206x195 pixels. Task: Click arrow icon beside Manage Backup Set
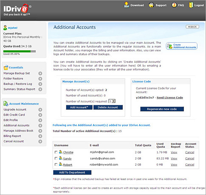40,73
